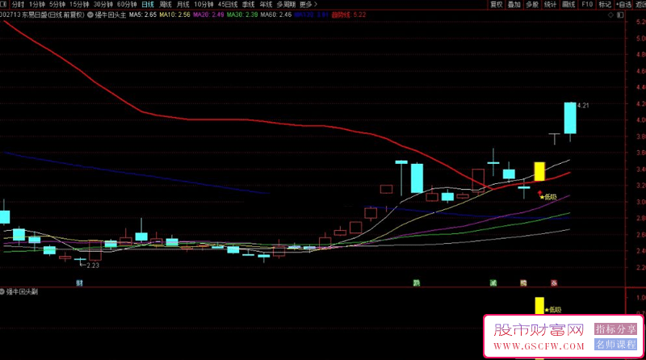Click the panel icon at far top-left
The height and width of the screenshot is (360, 646).
[3, 4]
